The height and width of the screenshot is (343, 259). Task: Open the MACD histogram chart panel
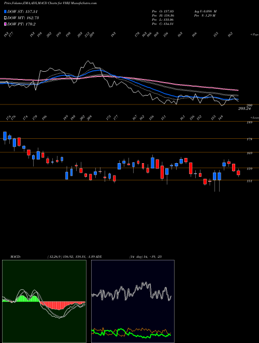coord(44,301)
